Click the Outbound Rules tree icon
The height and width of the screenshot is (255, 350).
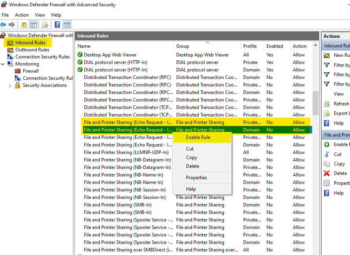coord(10,50)
